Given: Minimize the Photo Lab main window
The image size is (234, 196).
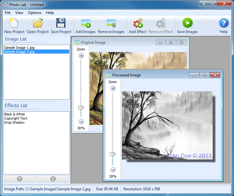Looking at the screenshot, I should (204, 3).
